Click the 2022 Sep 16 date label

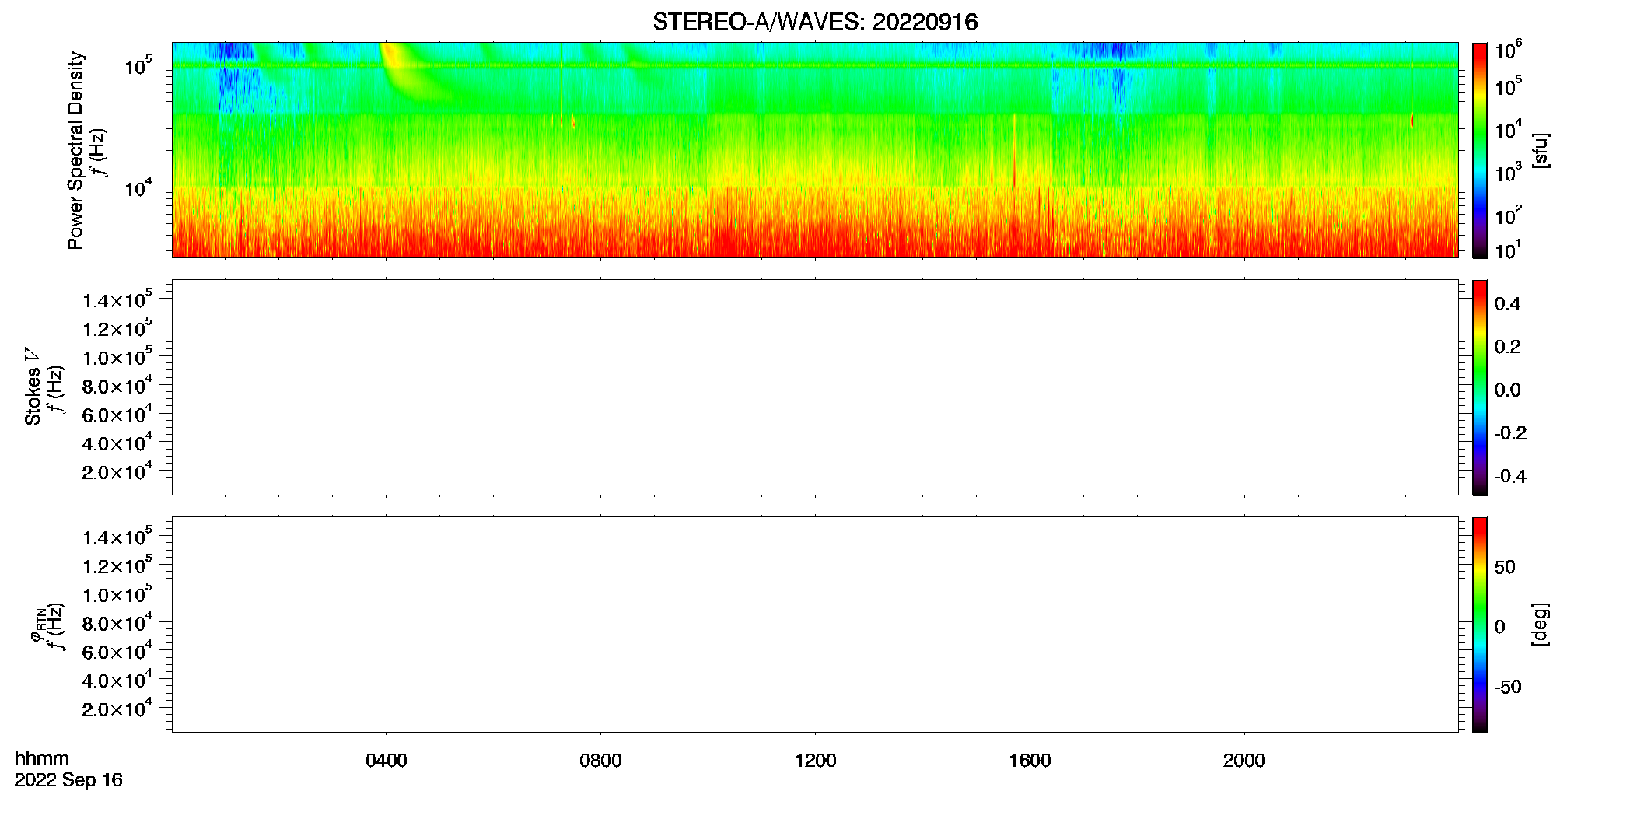tap(68, 780)
